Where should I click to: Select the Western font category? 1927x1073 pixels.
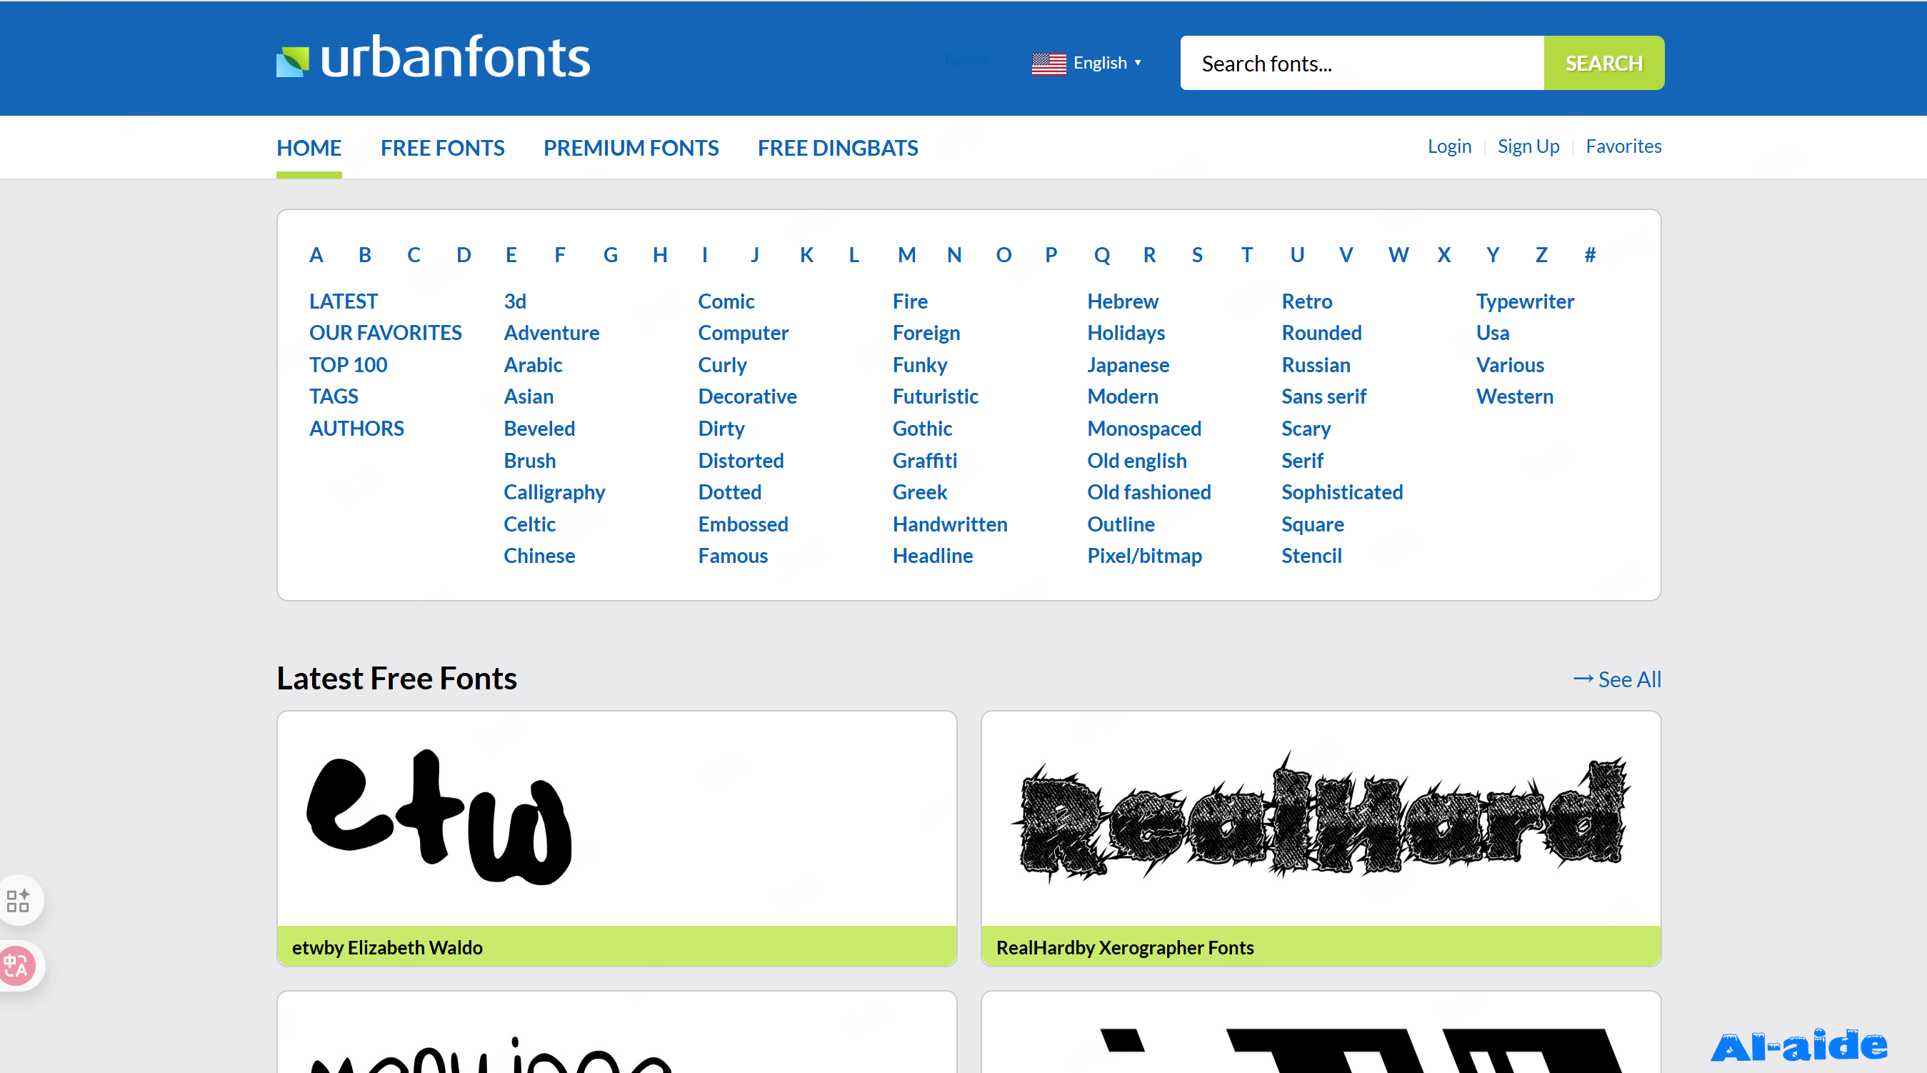point(1514,396)
